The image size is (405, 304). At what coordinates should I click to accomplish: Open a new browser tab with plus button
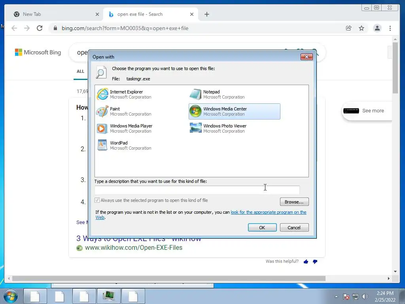pyautogui.click(x=206, y=14)
